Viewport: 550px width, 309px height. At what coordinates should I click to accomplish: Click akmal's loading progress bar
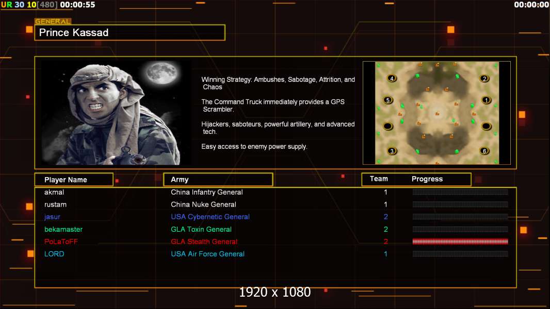(x=460, y=192)
